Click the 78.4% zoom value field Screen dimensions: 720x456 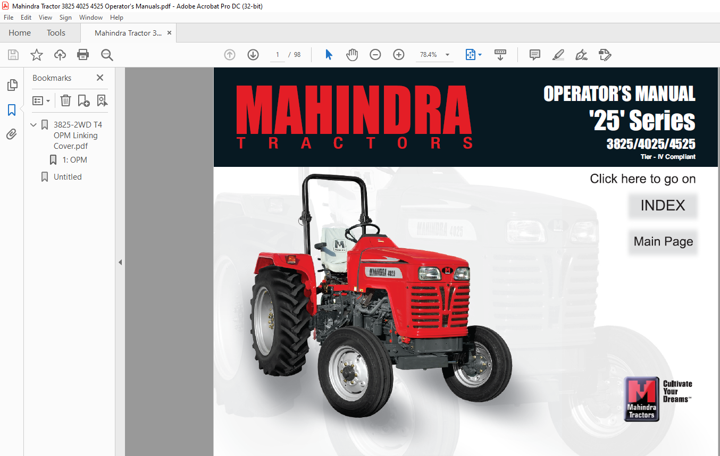tap(429, 55)
